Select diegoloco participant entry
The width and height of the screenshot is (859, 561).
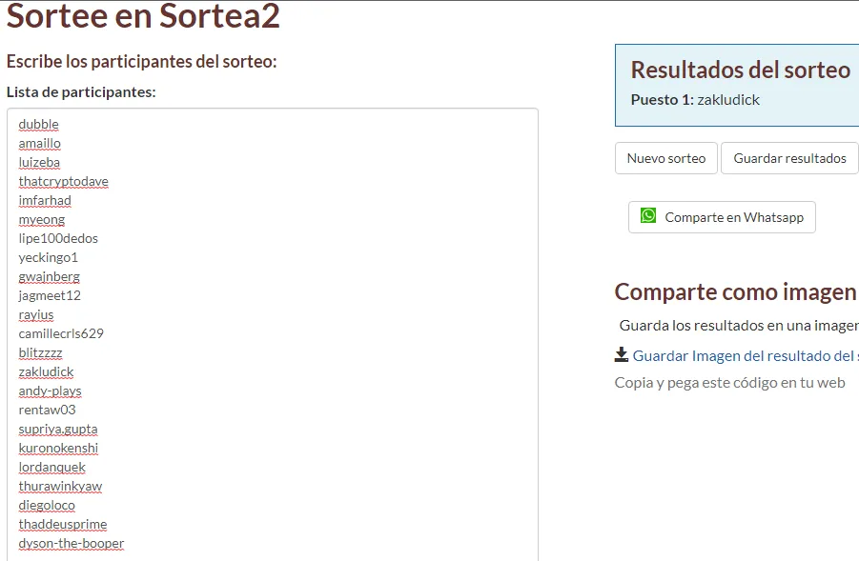coord(47,505)
